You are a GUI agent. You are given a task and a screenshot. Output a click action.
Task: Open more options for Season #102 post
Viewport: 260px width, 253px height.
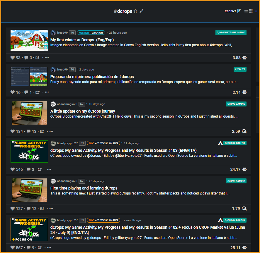[49, 247]
